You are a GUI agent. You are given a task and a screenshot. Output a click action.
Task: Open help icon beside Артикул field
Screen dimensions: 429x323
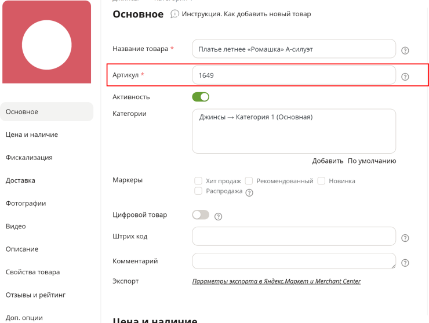[x=405, y=77]
